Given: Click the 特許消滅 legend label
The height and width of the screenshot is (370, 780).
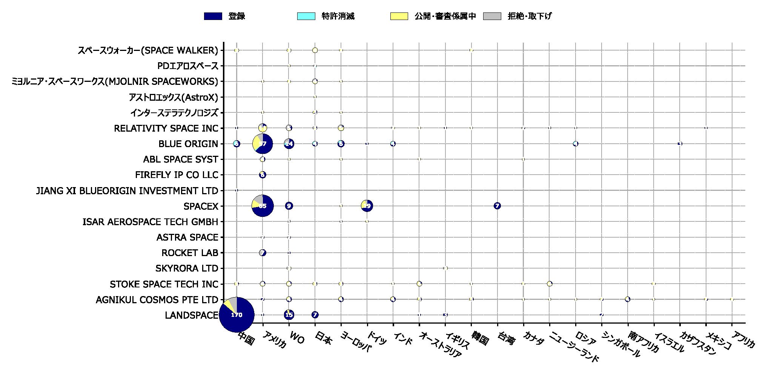Looking at the screenshot, I should (x=338, y=16).
